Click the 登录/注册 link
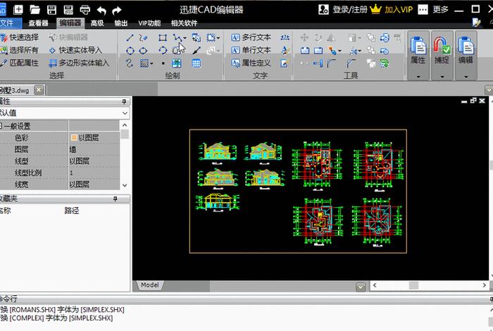Viewport: 493px width, 331px height. click(x=349, y=10)
